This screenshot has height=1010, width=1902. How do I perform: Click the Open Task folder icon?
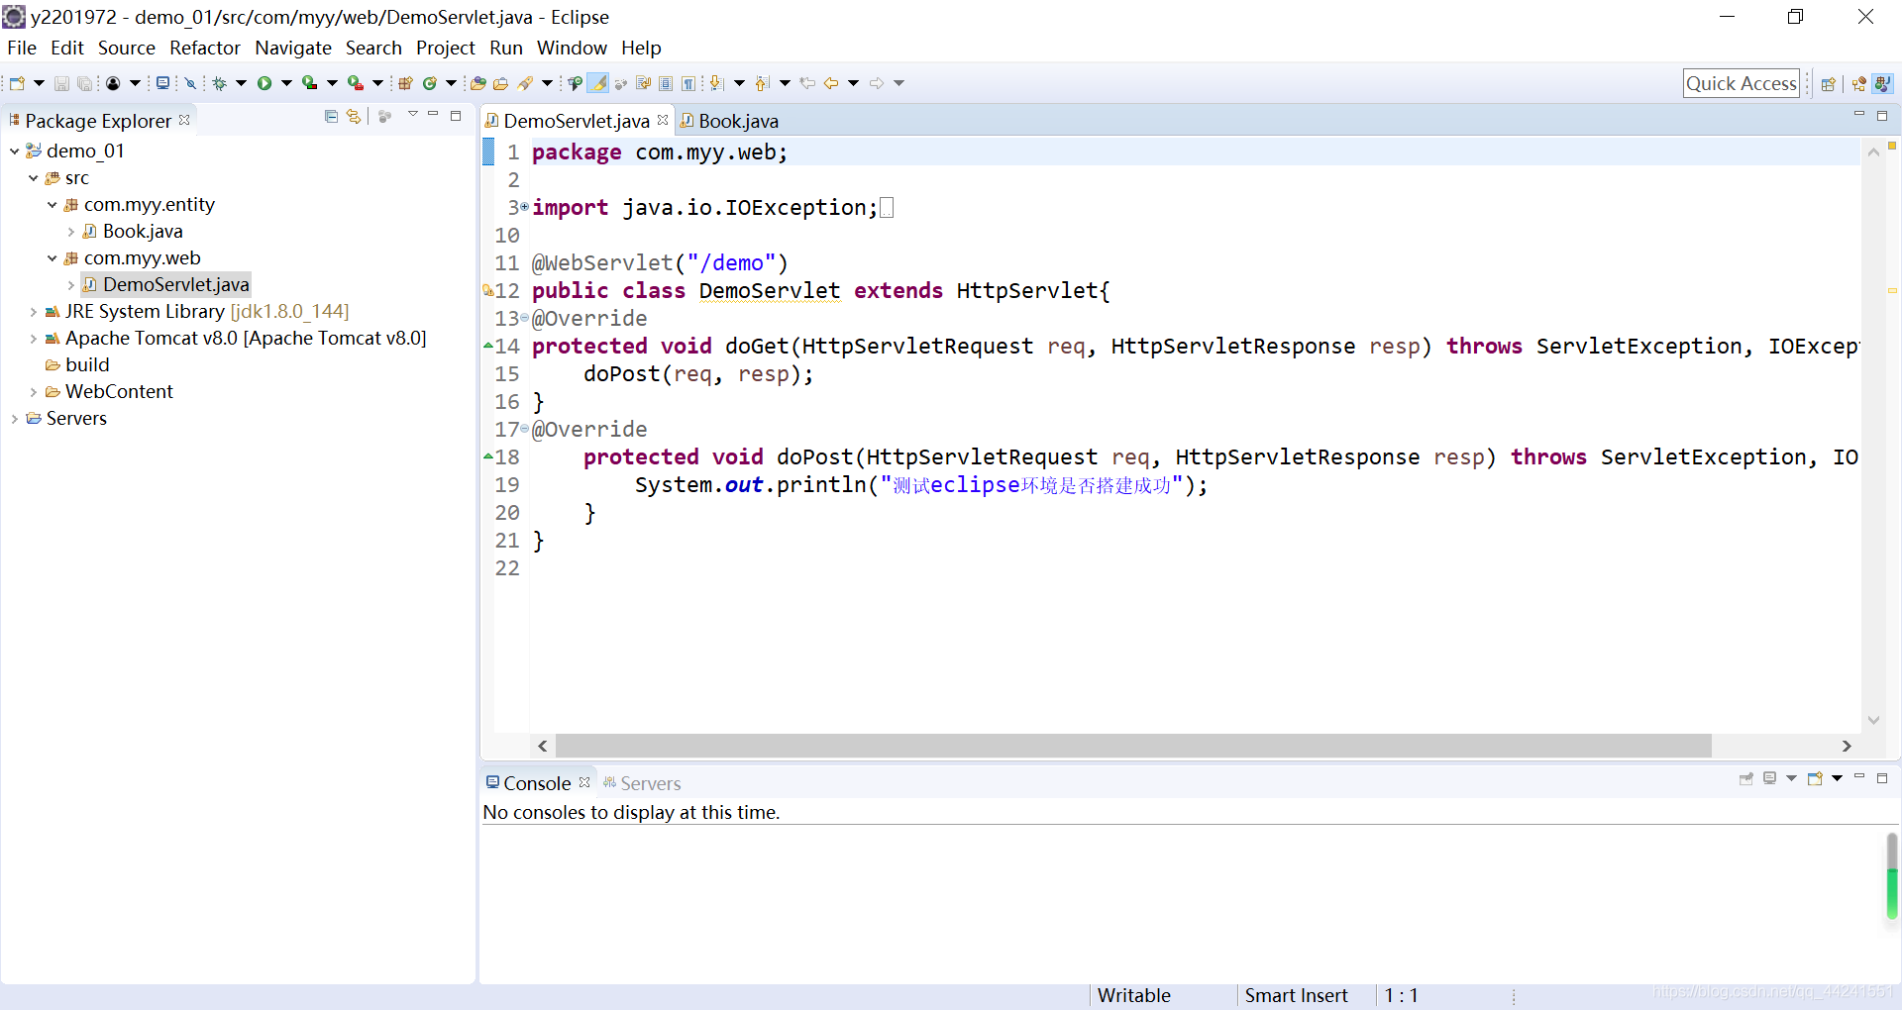[x=501, y=83]
